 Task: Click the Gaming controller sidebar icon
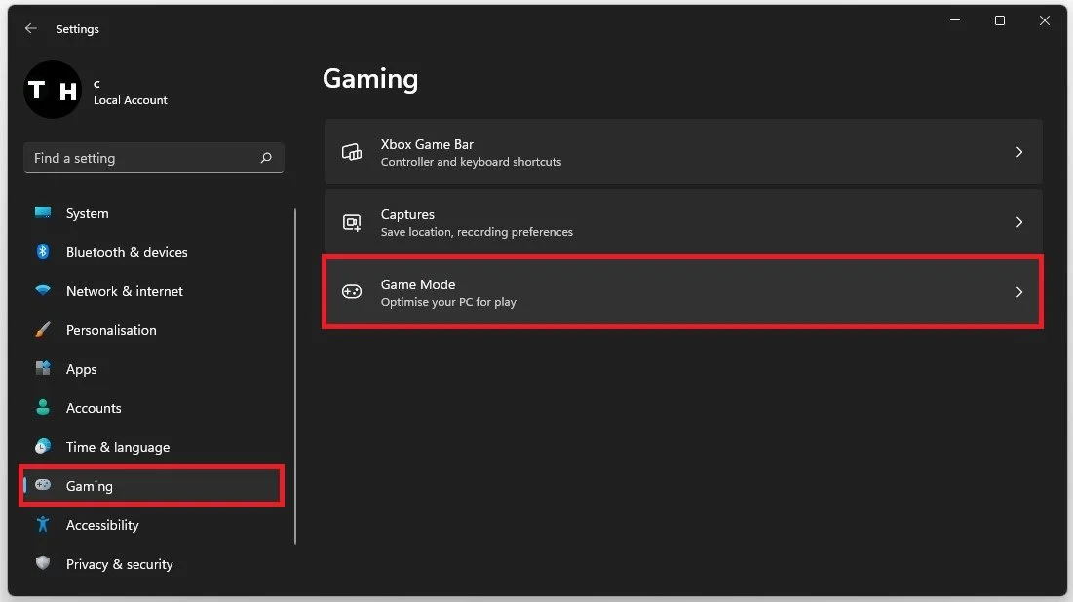(43, 485)
